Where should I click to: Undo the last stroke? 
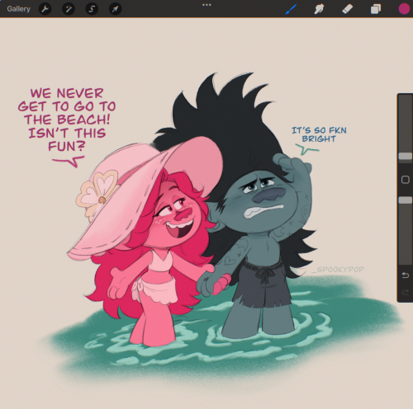pyautogui.click(x=406, y=275)
